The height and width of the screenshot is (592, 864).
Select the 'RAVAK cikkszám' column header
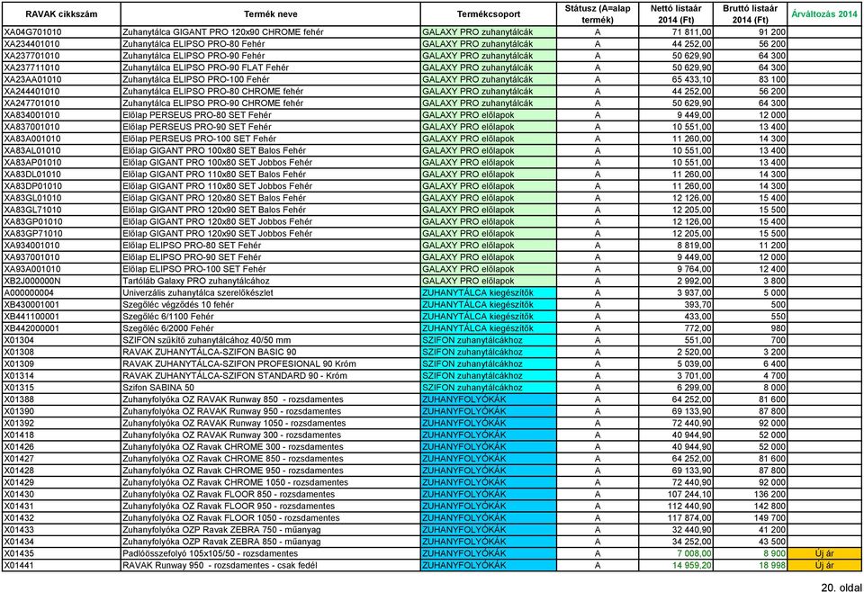click(61, 14)
